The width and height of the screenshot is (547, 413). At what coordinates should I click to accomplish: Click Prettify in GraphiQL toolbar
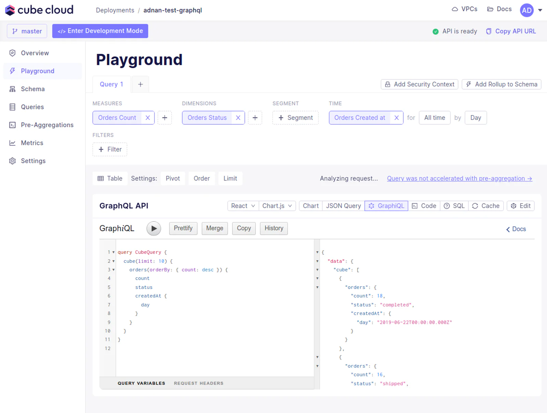pyautogui.click(x=183, y=229)
